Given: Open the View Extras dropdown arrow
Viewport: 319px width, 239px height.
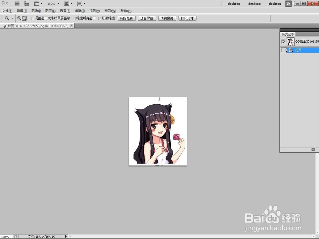Looking at the screenshot, I should tap(41, 4).
